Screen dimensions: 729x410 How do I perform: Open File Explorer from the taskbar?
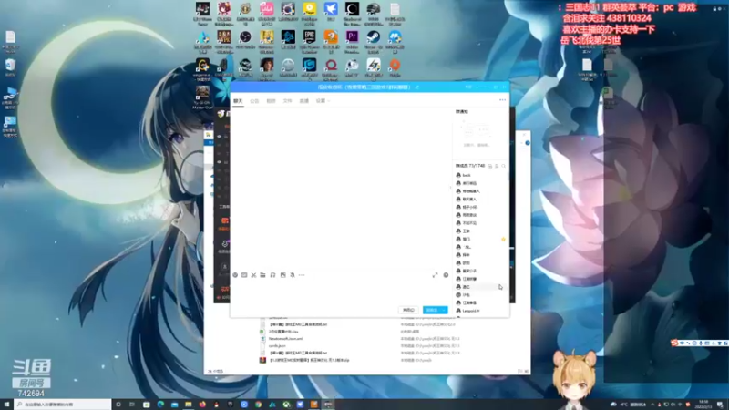click(x=189, y=405)
